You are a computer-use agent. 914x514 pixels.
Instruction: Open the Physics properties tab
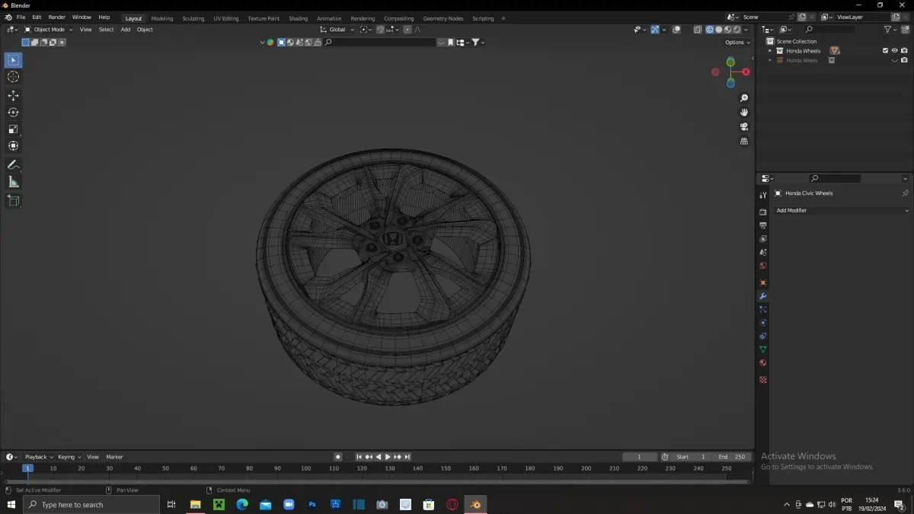click(x=762, y=323)
